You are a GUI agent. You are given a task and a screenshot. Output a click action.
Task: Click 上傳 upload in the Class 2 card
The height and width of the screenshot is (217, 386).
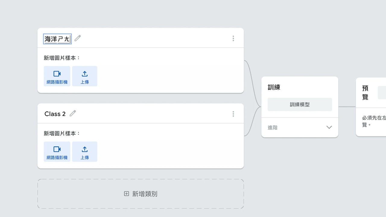(x=85, y=152)
